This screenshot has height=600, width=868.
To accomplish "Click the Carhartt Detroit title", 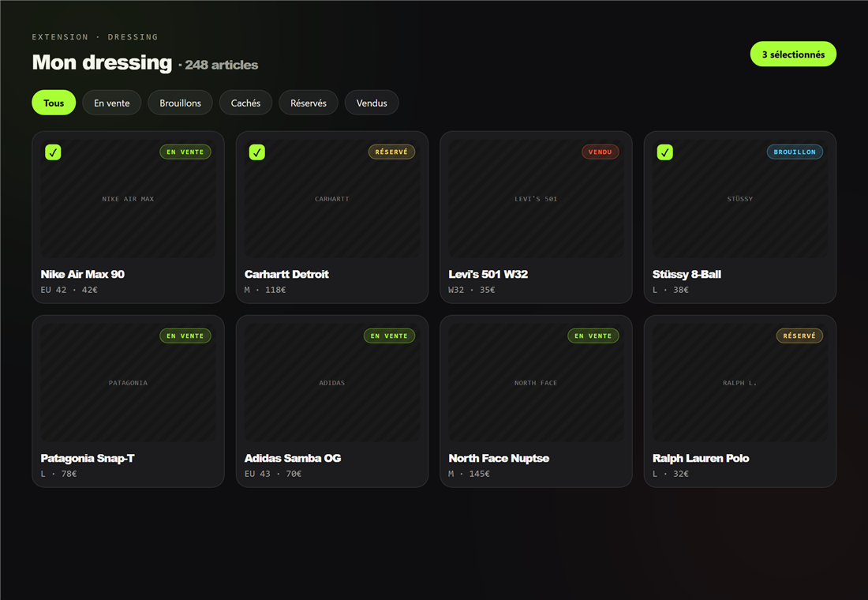I will 286,274.
